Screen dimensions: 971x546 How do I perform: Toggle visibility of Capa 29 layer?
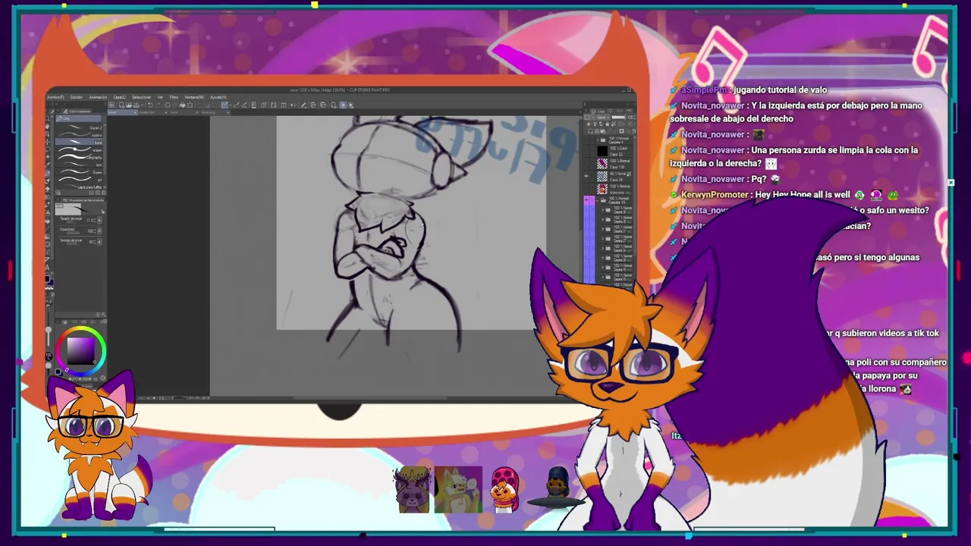point(586,176)
